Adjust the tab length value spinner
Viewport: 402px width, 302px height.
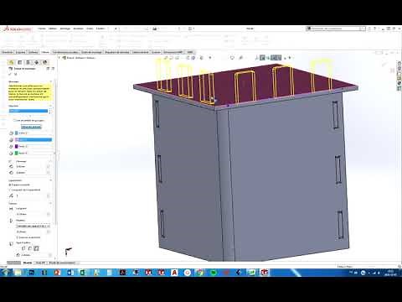tap(49, 214)
